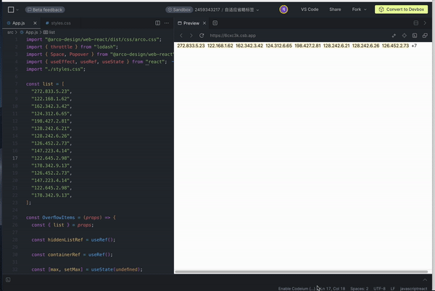Click the "./styles.css" import line
This screenshot has width=435, height=291.
(x=56, y=69)
